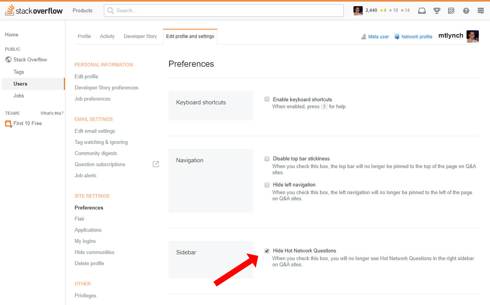Check Disable top bar stickiness

(267, 158)
